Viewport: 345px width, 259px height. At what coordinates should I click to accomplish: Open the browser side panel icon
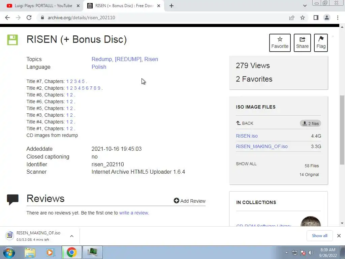(x=316, y=18)
